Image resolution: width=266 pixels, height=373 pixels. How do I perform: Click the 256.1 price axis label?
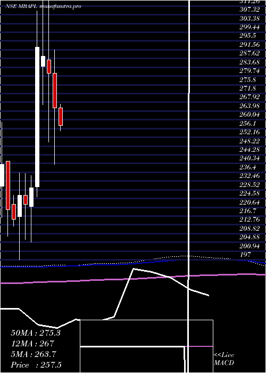[247, 124]
